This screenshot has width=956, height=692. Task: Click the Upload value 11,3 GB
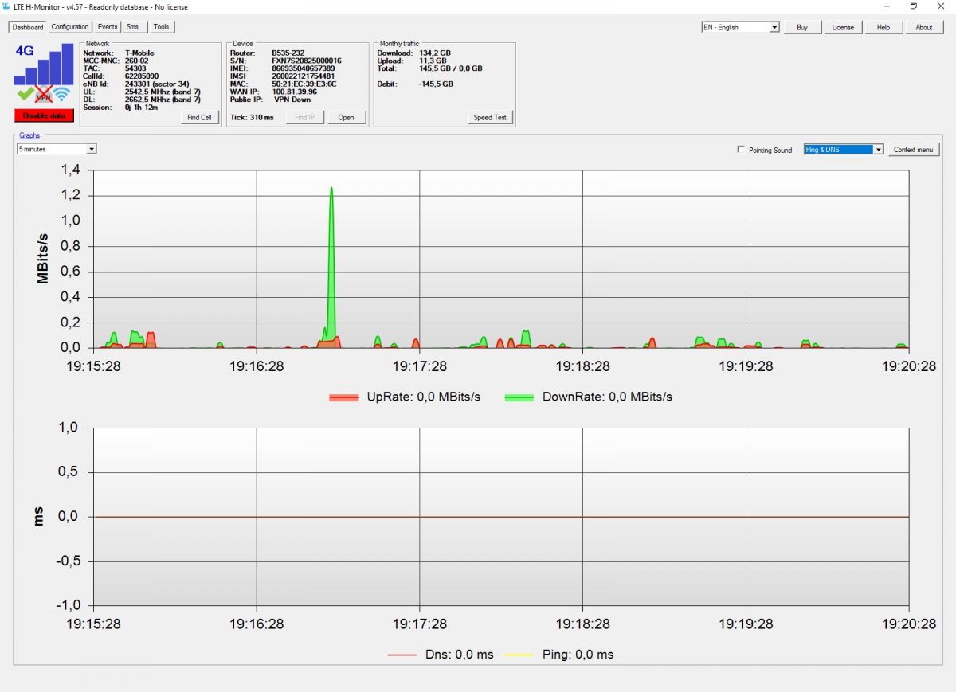click(433, 61)
